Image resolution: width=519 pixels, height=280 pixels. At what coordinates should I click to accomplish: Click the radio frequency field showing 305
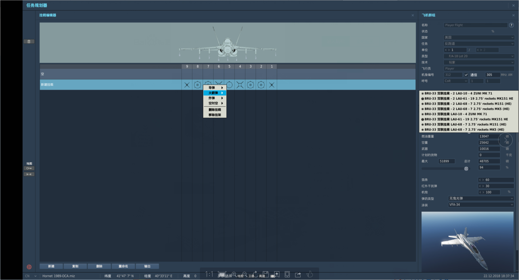493,75
